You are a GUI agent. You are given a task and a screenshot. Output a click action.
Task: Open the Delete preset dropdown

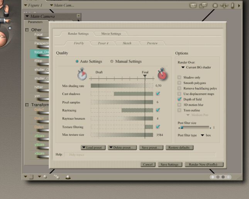point(122,148)
